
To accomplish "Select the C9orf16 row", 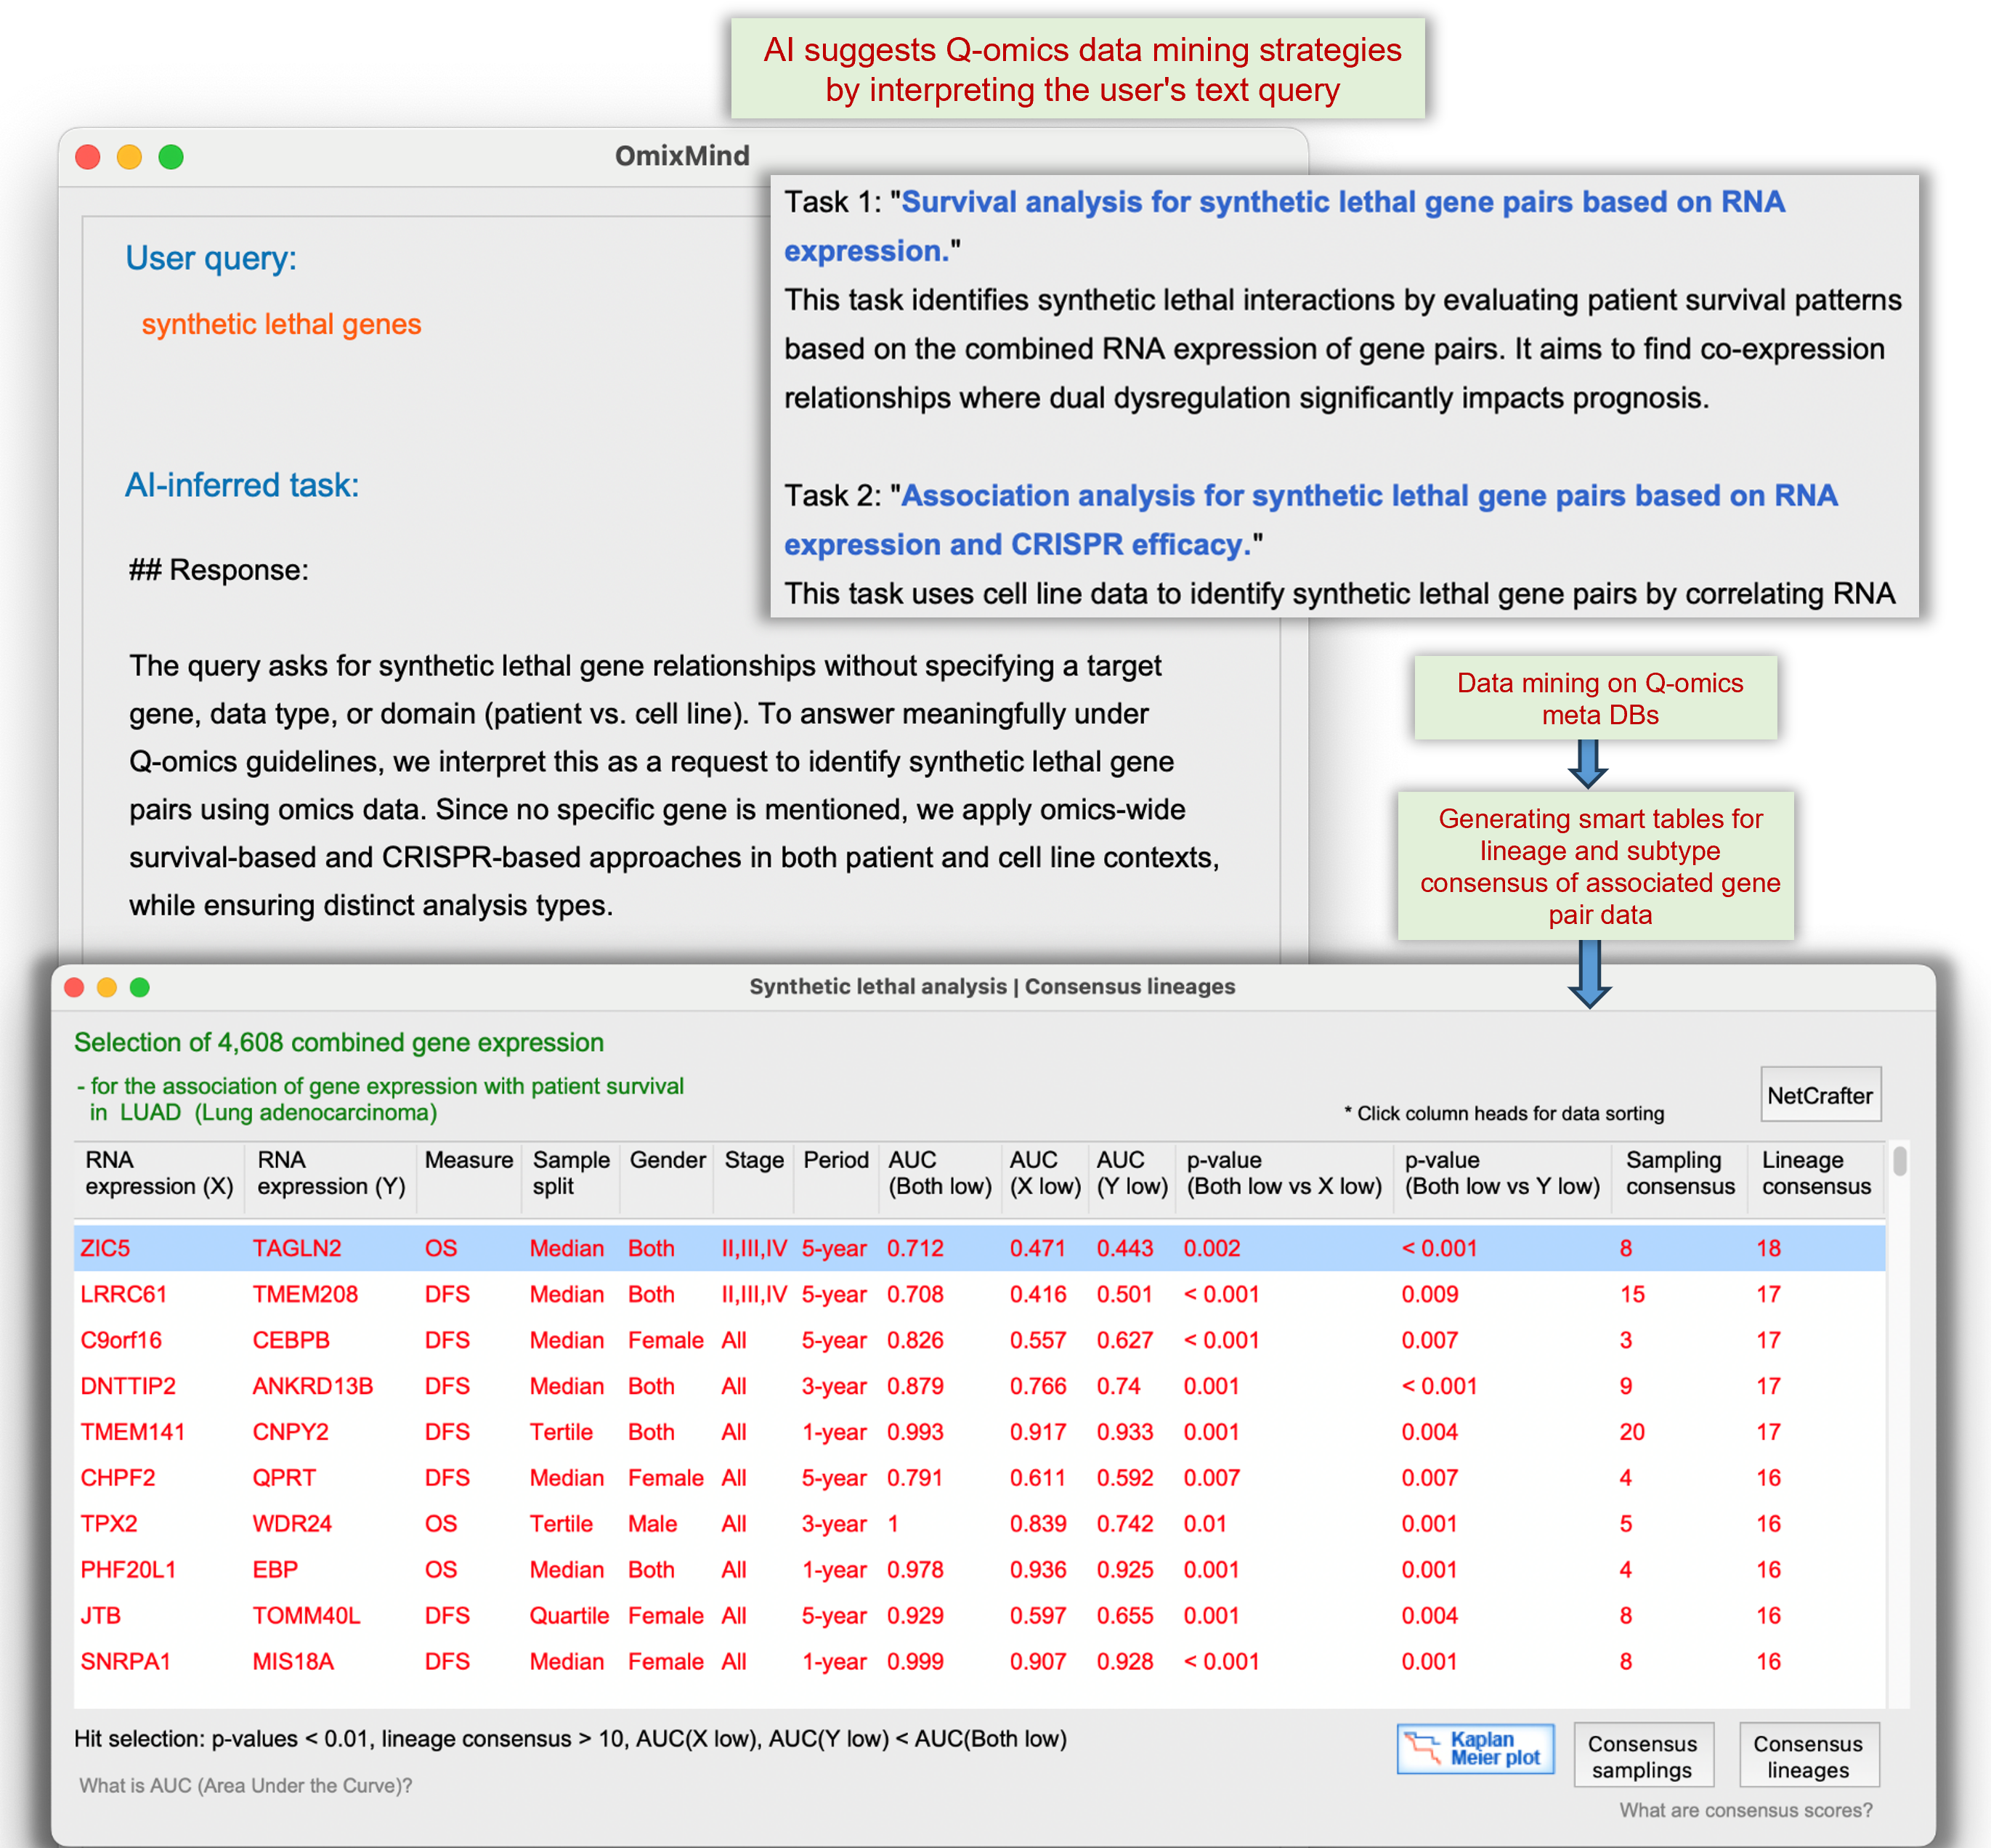I will coord(979,1340).
